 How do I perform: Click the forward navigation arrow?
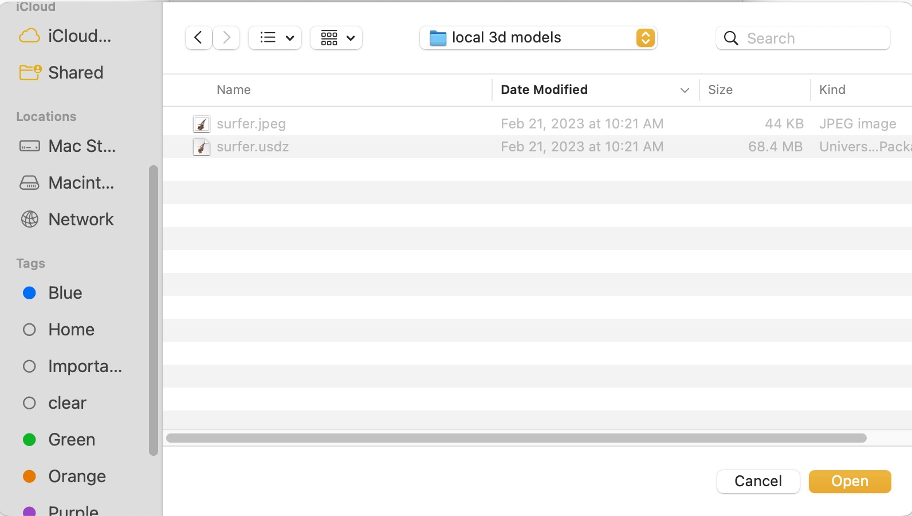[x=227, y=38]
